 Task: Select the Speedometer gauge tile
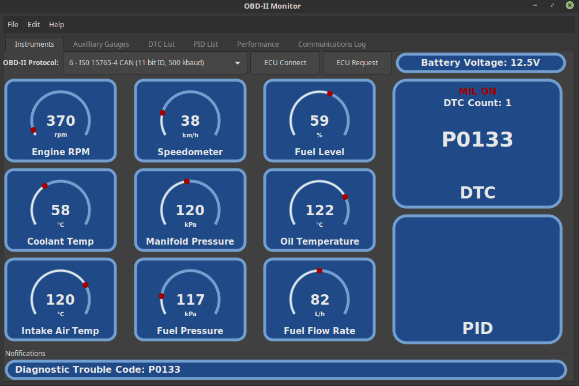pos(190,121)
